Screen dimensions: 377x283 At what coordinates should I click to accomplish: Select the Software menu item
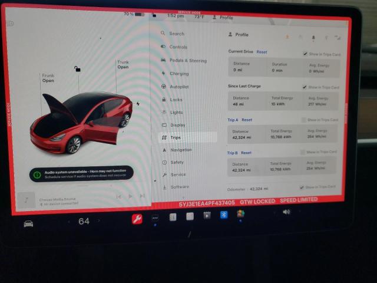176,187
